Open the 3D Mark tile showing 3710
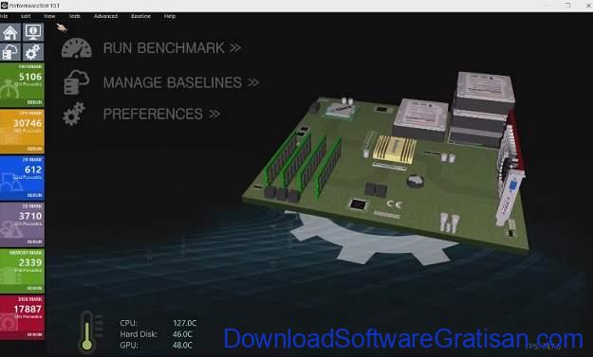The width and height of the screenshot is (593, 357). click(x=22, y=224)
